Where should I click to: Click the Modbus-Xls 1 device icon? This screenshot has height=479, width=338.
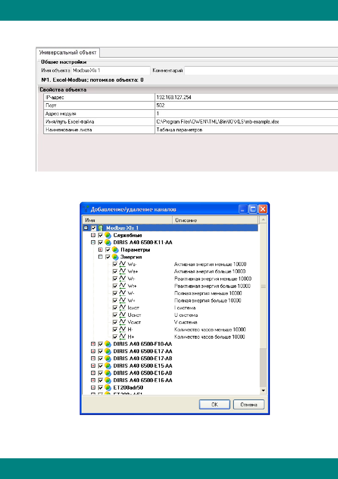pyautogui.click(x=101, y=228)
